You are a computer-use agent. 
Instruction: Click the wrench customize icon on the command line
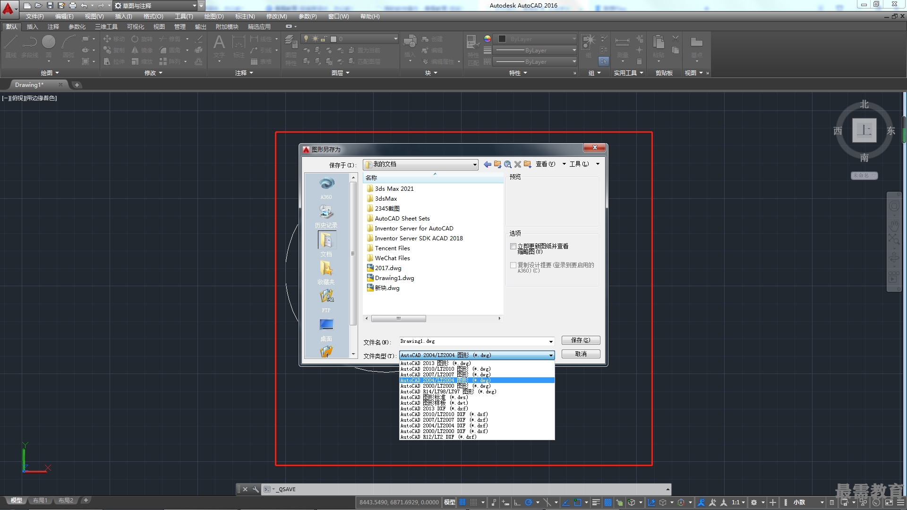256,489
